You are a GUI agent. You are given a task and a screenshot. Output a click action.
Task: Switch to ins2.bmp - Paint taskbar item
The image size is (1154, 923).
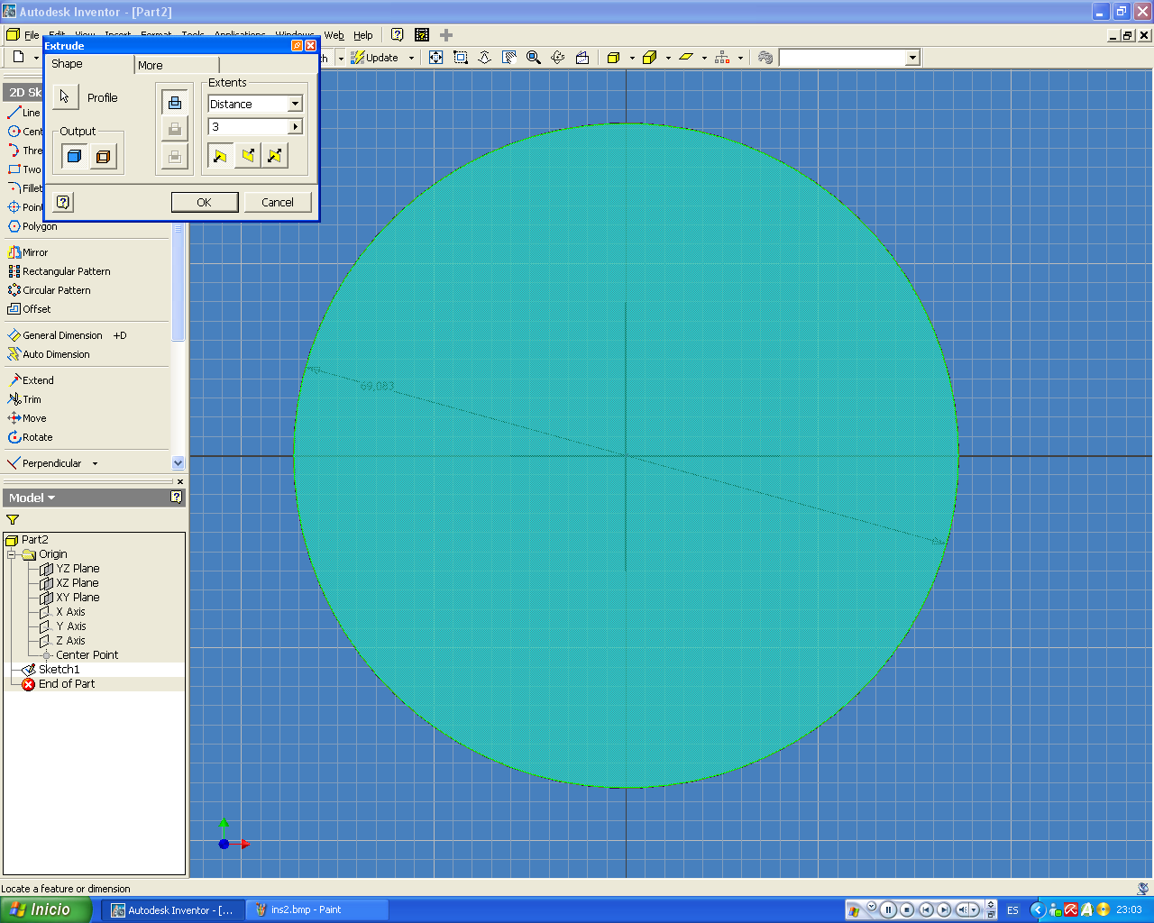pos(317,909)
